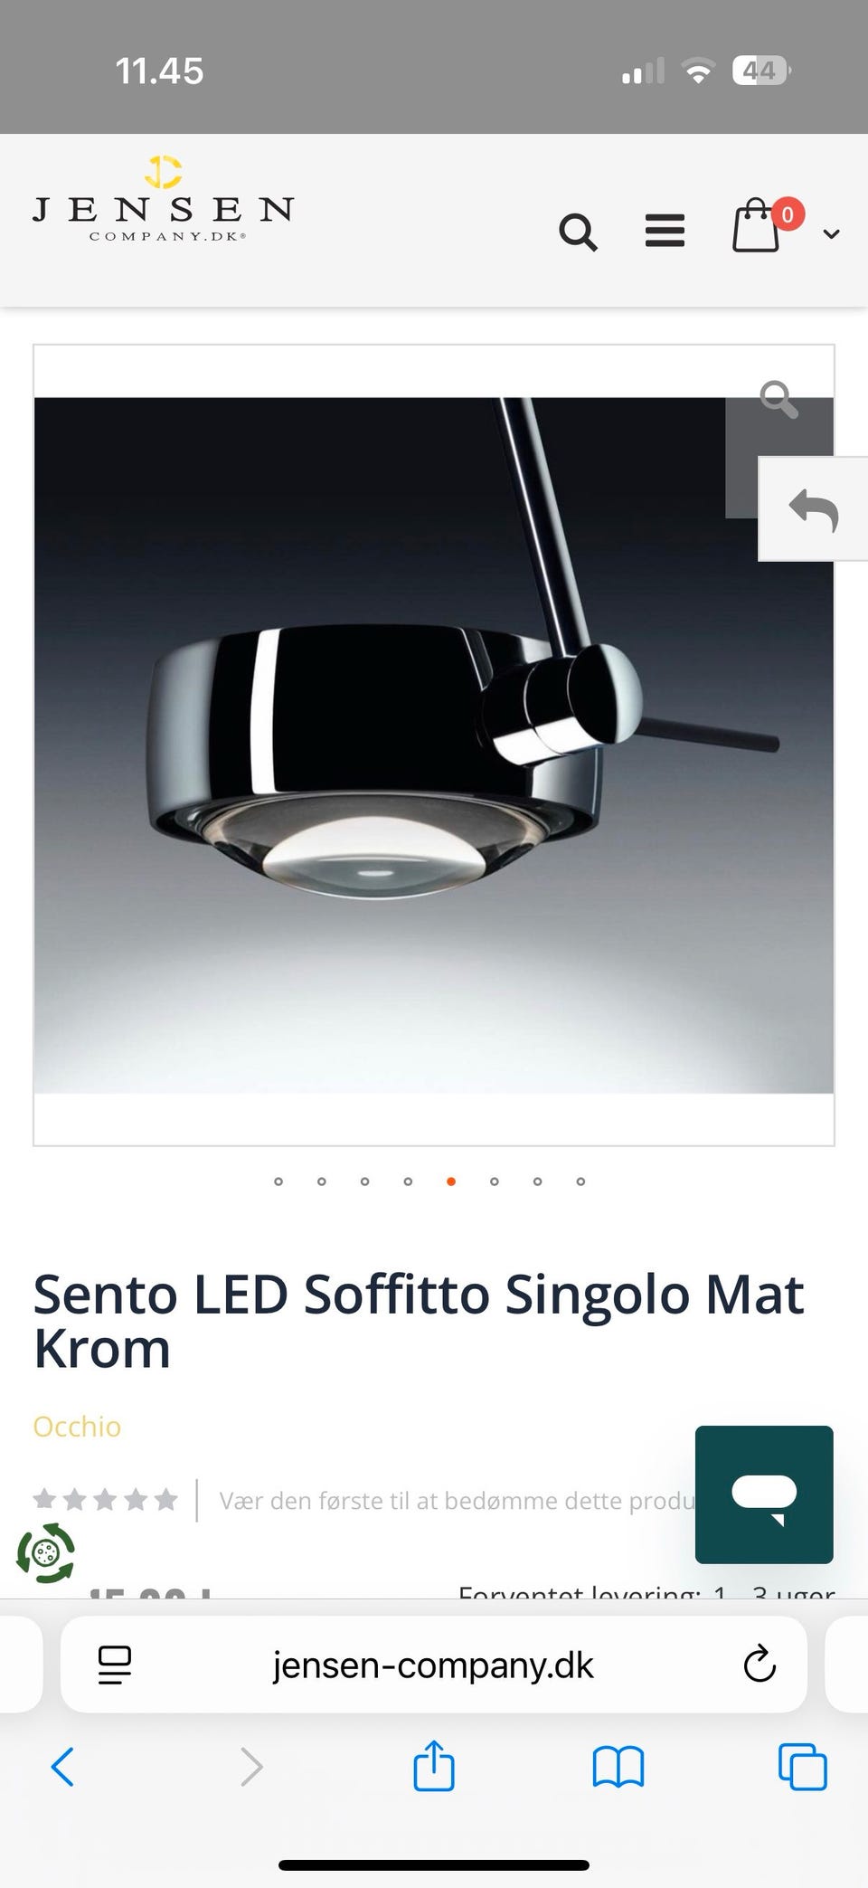Reload the page in Safari
This screenshot has width=868, height=1888.
(759, 1664)
